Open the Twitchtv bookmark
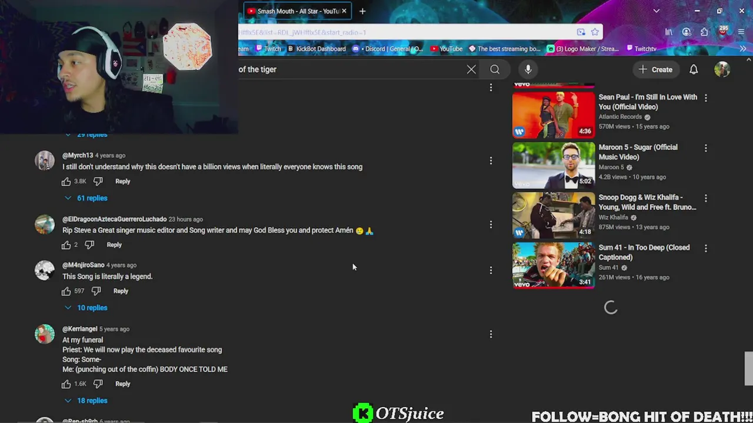The image size is (753, 423). (x=641, y=49)
